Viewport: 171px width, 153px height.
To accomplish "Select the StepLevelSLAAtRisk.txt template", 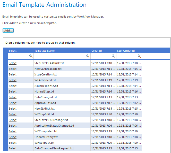I will click(x=13, y=63).
